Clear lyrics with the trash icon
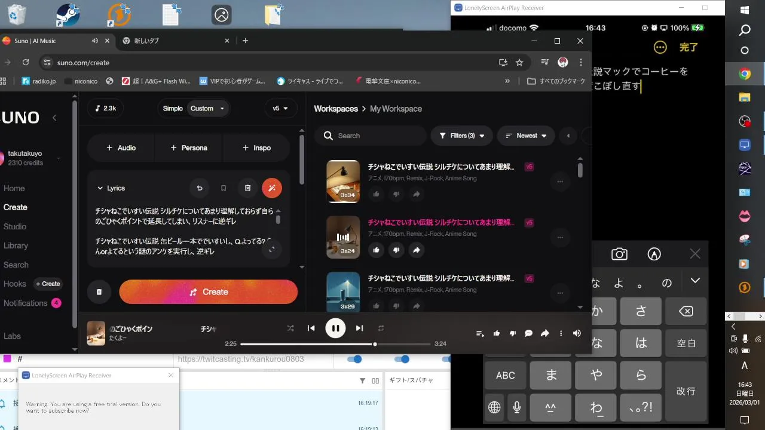The width and height of the screenshot is (765, 430). click(x=248, y=188)
